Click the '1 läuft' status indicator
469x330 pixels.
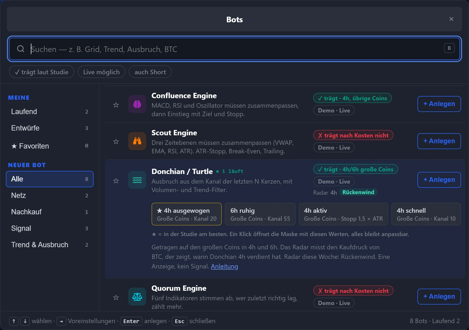tap(230, 171)
